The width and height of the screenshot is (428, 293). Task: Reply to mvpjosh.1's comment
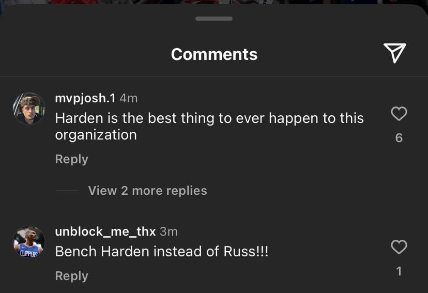tap(71, 159)
